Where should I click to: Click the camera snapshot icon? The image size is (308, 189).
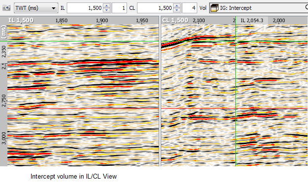6,8
